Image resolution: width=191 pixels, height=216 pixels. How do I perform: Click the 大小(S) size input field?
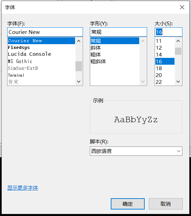(168, 32)
